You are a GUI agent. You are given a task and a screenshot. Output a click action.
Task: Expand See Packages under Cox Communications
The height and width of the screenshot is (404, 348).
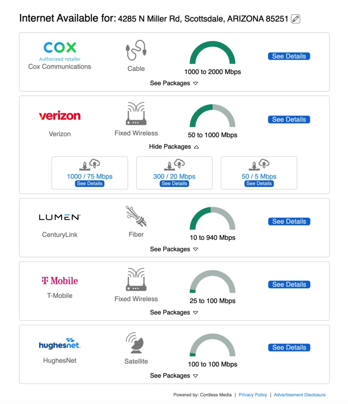174,83
